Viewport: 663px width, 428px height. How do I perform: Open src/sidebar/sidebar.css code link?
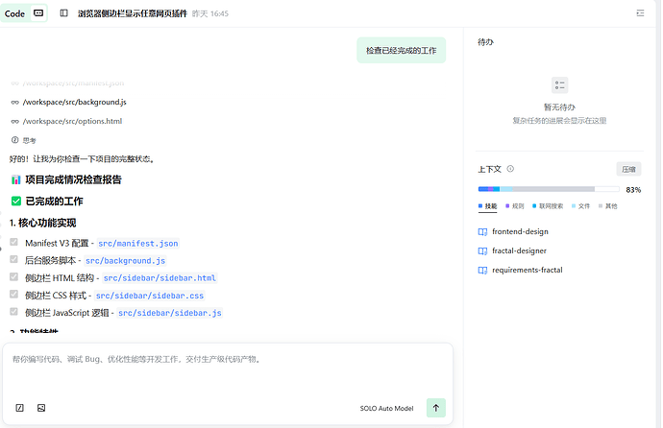point(150,296)
